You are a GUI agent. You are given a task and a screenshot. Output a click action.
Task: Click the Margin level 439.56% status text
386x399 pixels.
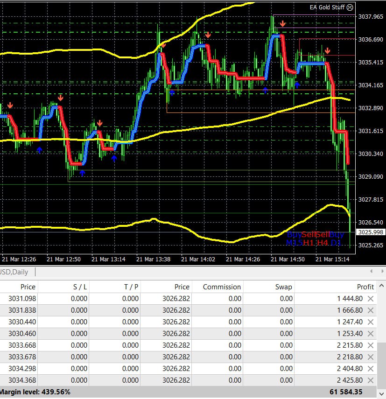35,392
